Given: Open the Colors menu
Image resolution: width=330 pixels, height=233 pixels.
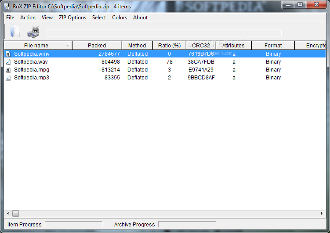Looking at the screenshot, I should click(120, 18).
